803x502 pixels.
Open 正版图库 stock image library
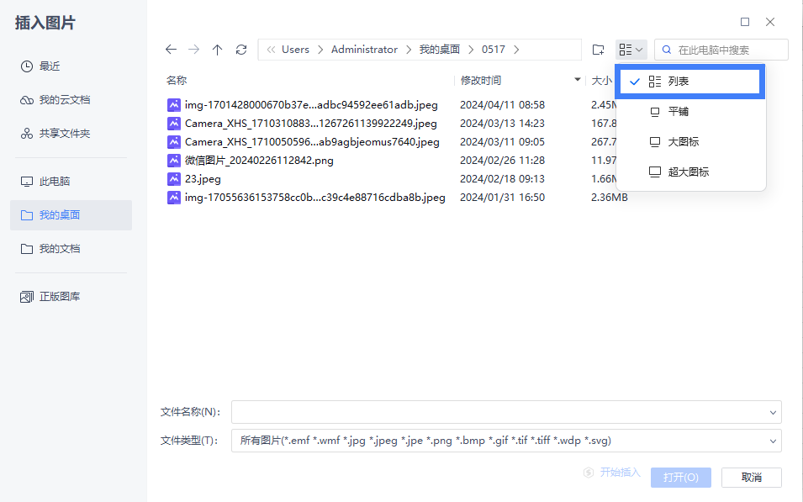click(60, 297)
